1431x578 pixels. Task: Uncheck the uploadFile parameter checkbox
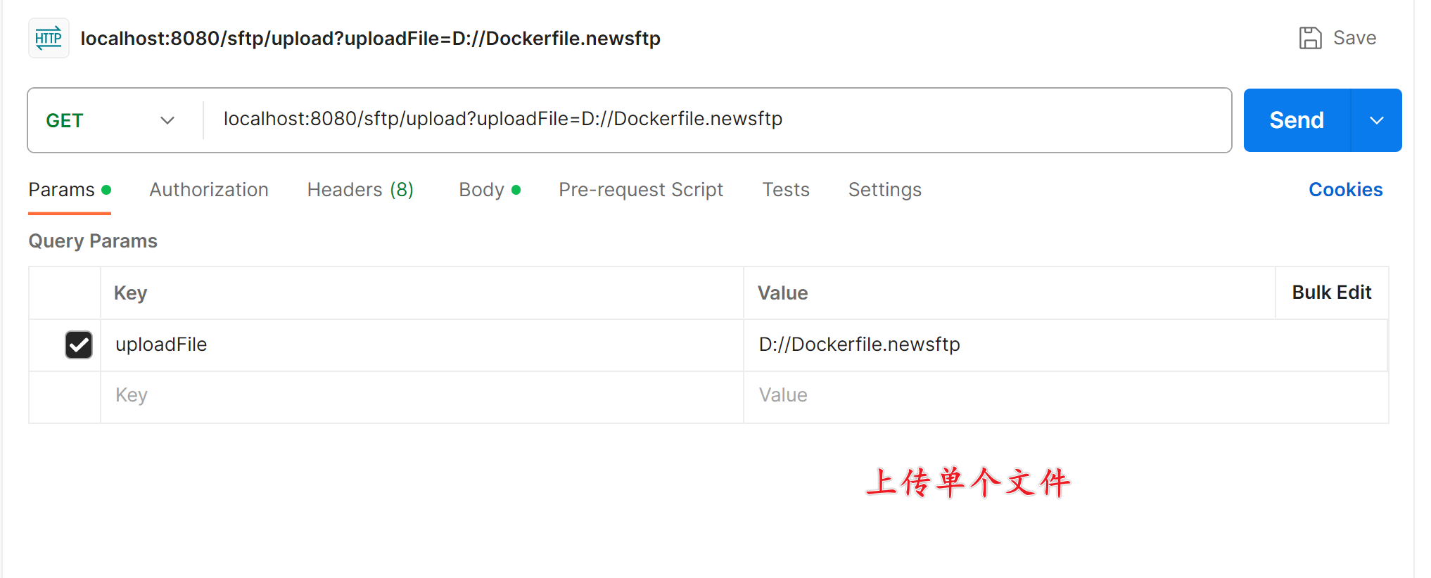79,345
